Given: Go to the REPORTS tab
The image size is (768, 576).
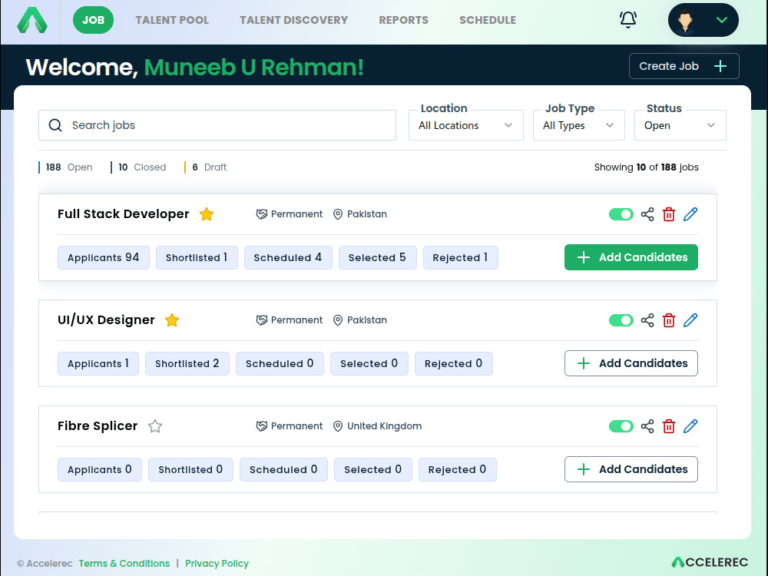Looking at the screenshot, I should point(404,20).
